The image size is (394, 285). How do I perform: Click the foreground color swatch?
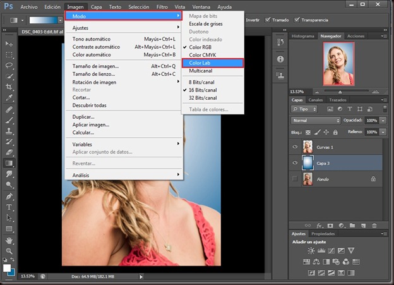tap(7, 268)
